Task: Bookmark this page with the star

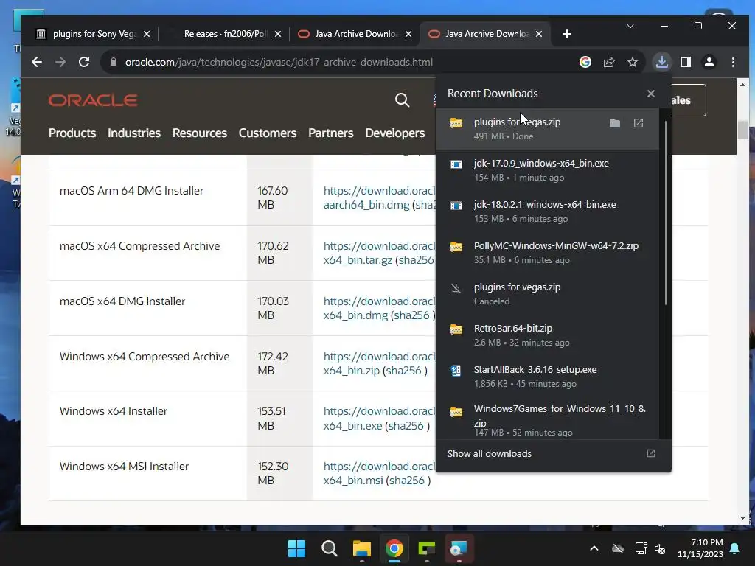Action: tap(633, 62)
